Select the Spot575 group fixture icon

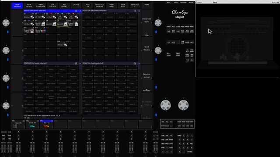54,24
